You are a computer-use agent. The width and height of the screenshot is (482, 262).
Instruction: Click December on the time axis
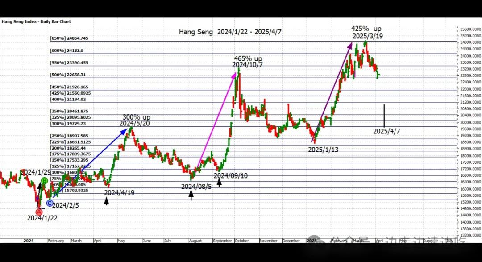click(x=291, y=241)
